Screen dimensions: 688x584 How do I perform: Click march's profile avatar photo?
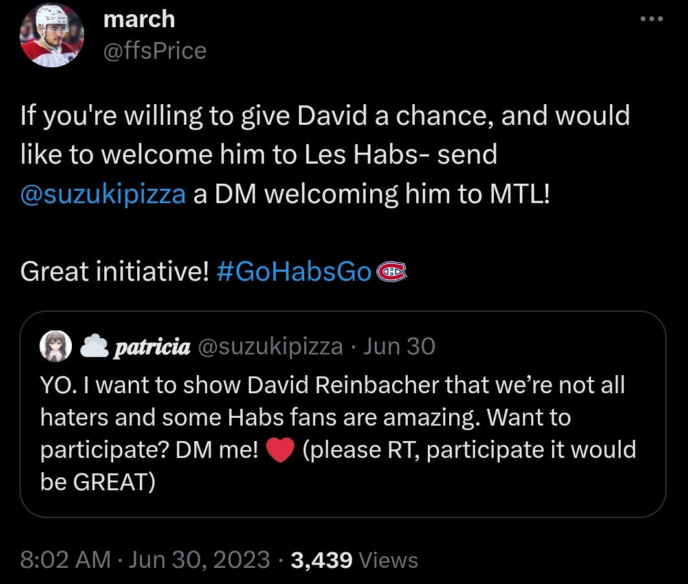(x=52, y=36)
